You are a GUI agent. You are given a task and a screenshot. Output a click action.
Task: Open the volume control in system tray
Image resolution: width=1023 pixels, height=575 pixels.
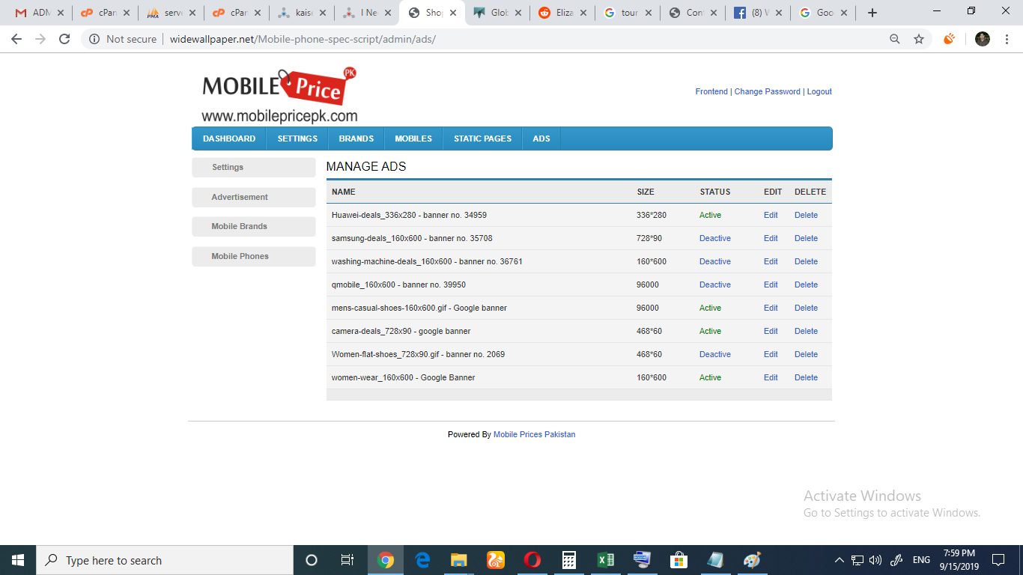click(x=875, y=560)
